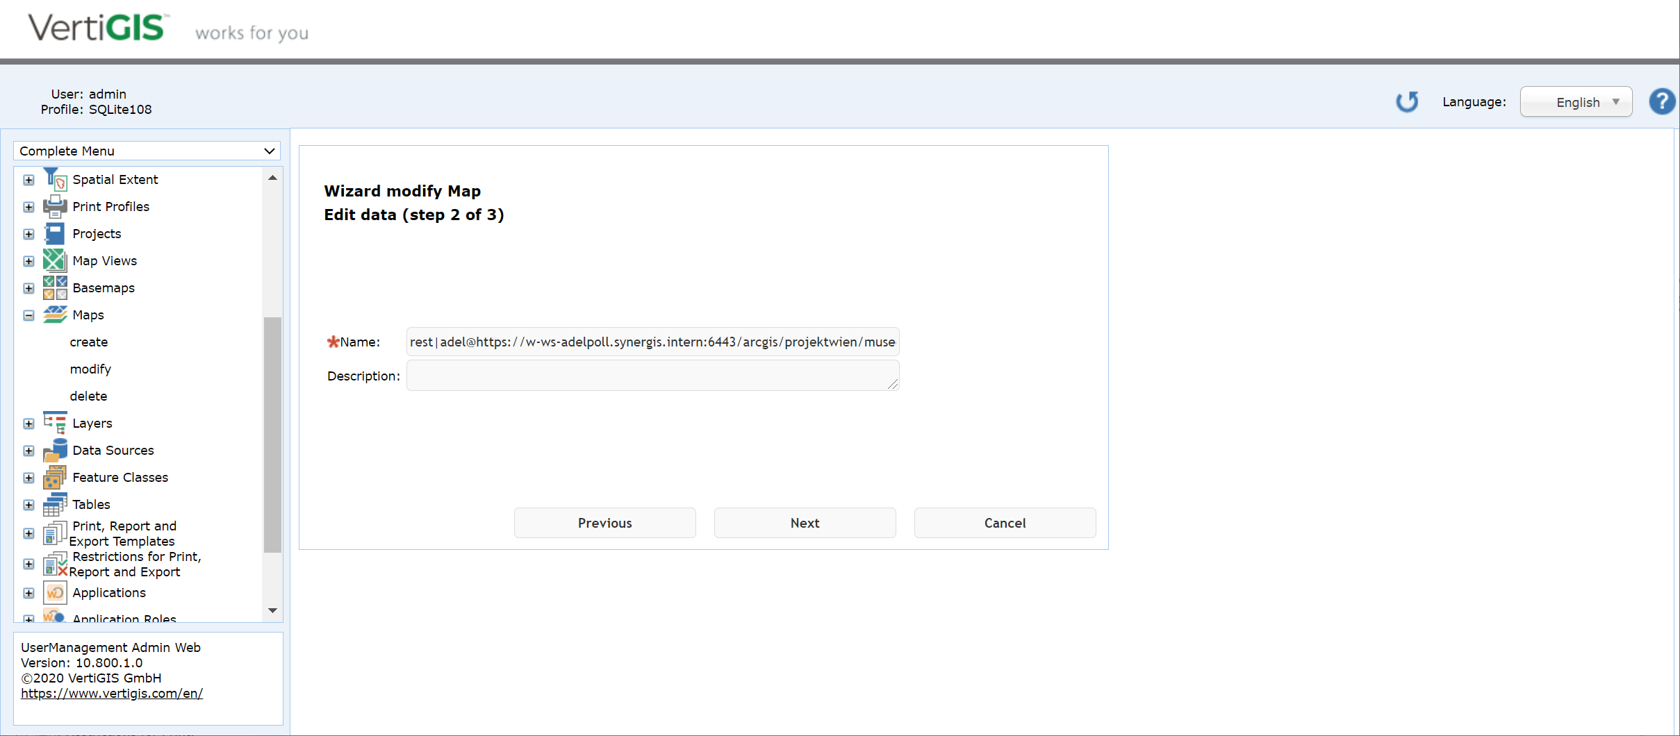The width and height of the screenshot is (1680, 736).
Task: Click the Tables grid icon
Action: [55, 504]
